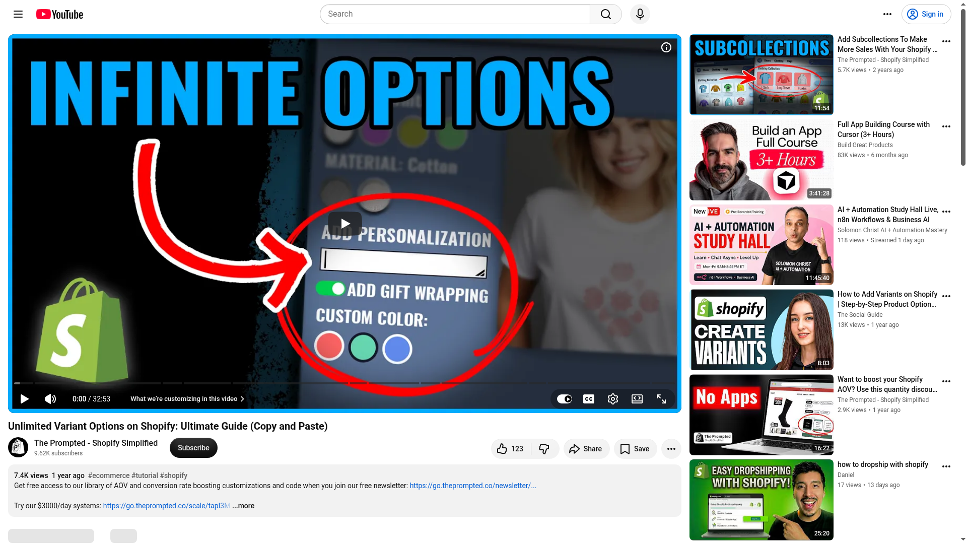Mute the video volume speaker
The width and height of the screenshot is (967, 544).
click(50, 399)
